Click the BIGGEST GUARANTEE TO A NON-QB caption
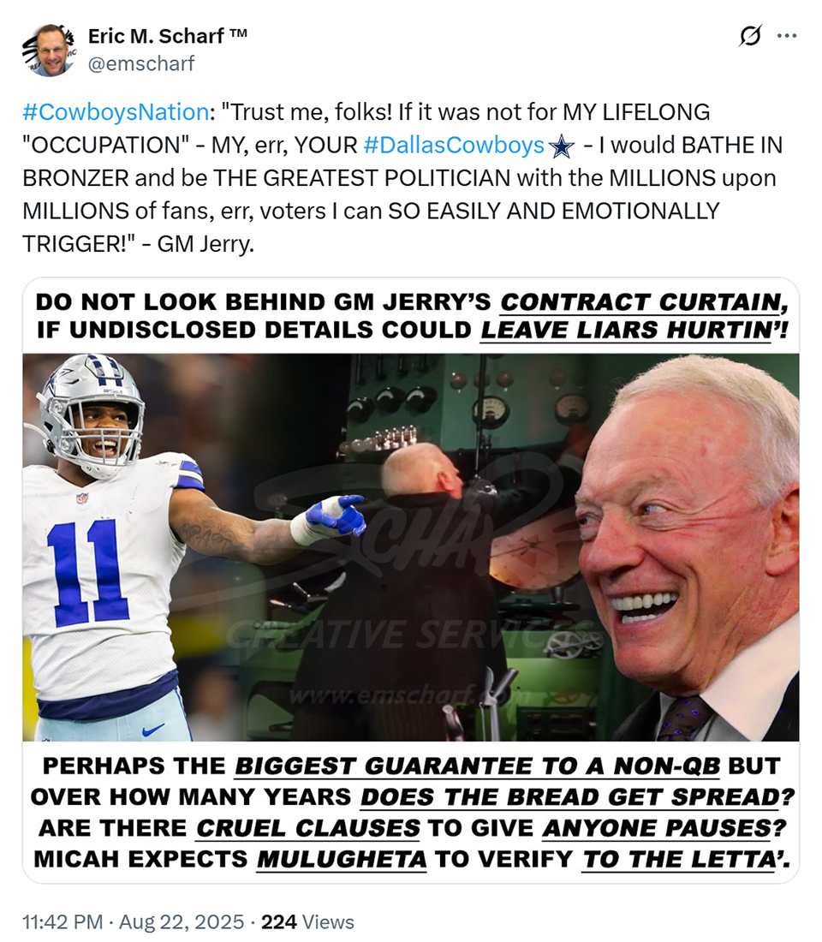822x942 pixels. coord(478,766)
